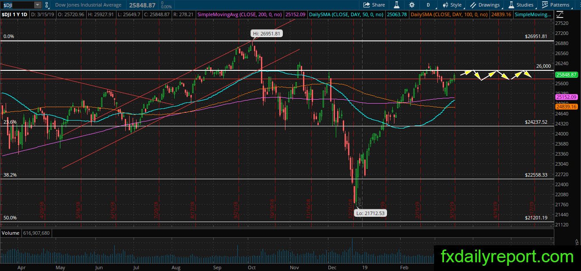Click the Share button
The image size is (581, 271).
374,5
